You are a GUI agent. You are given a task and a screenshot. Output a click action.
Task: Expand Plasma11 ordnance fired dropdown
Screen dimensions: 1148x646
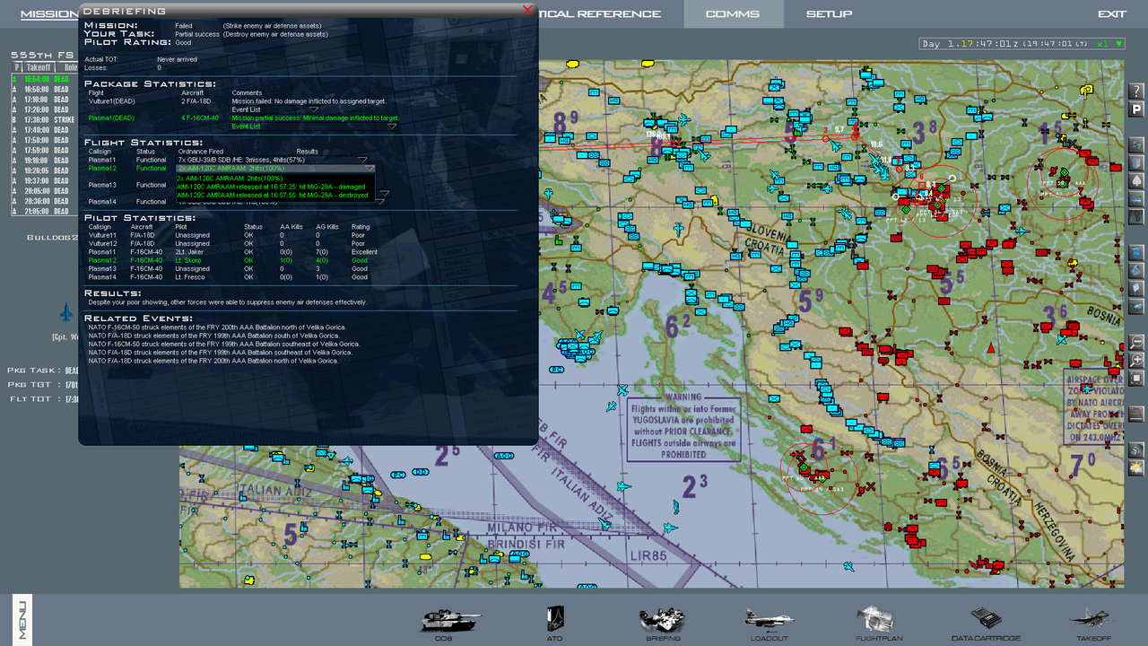coord(363,161)
